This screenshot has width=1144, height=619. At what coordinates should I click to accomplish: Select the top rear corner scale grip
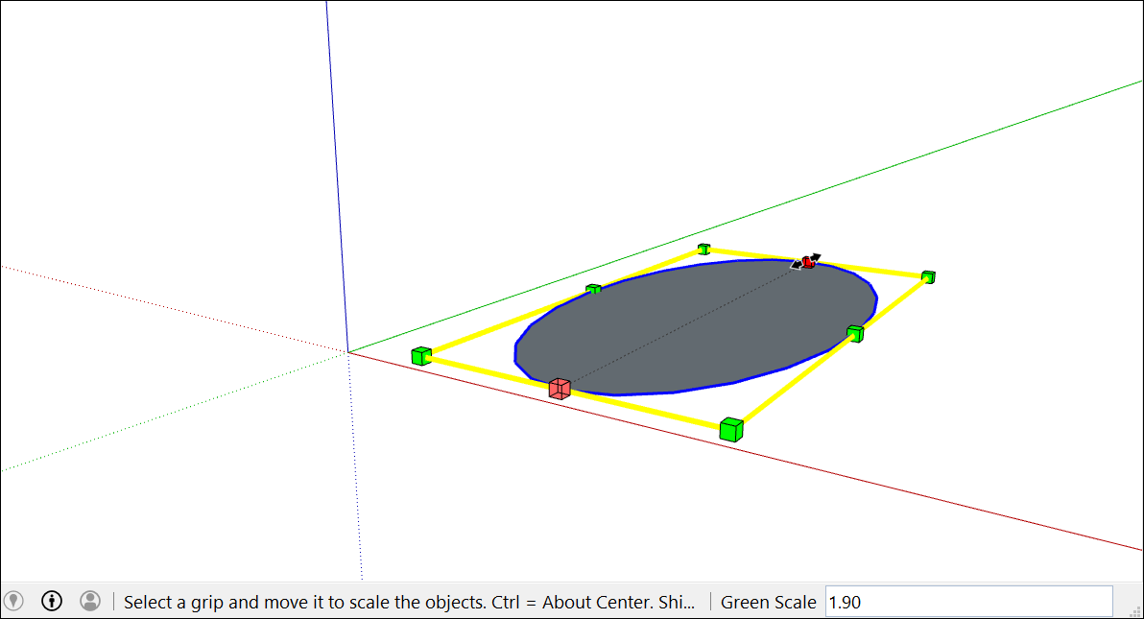click(703, 249)
